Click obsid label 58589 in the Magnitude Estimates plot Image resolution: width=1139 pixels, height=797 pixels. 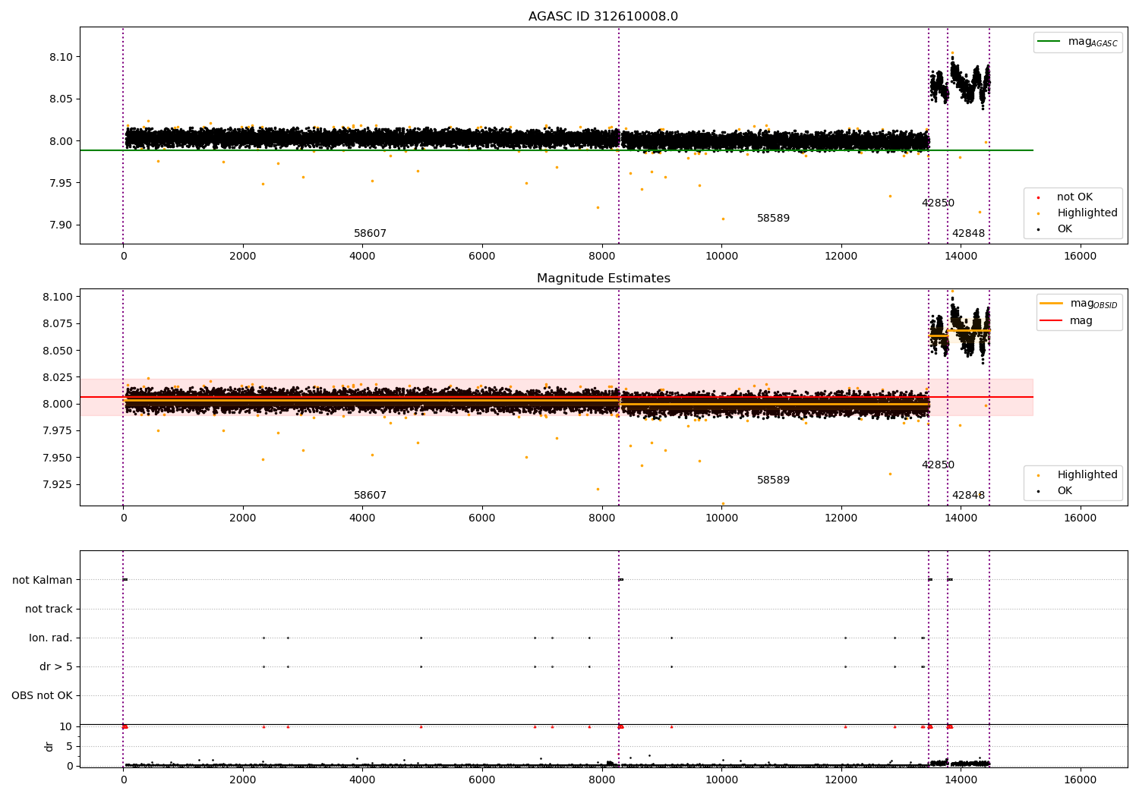773,480
